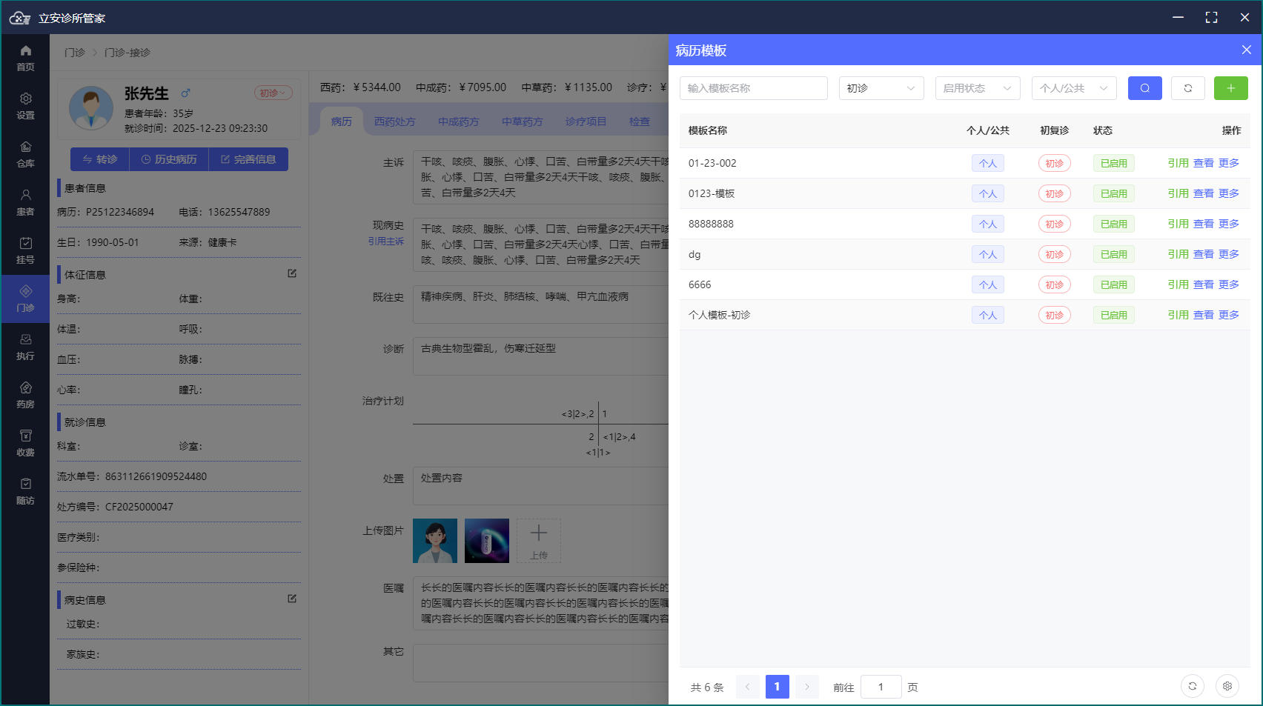Viewport: 1263px width, 706px height.
Task: Switch to the 检查 tab
Action: coord(639,121)
